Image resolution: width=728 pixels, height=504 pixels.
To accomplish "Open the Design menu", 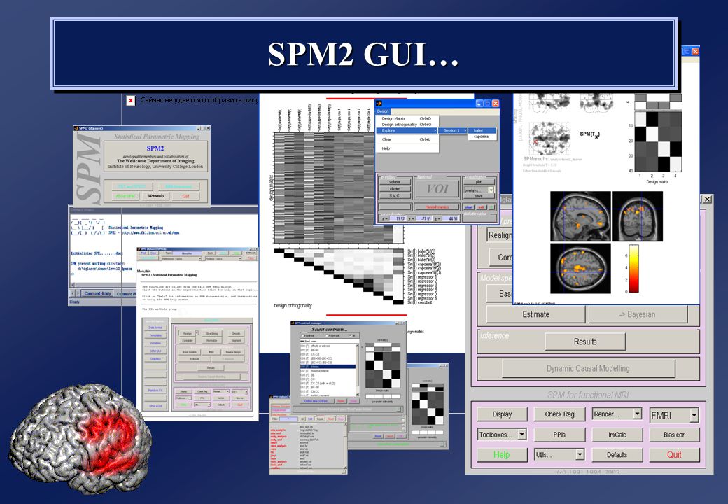I will click(383, 111).
